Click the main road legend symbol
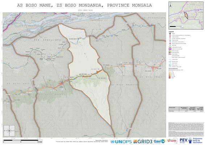This screenshot has width=205, height=145. [170, 51]
